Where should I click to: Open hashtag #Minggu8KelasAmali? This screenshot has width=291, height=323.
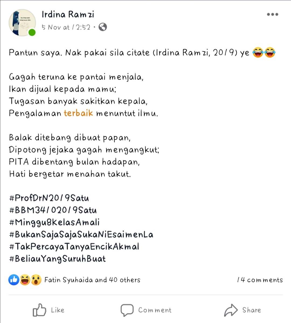click(x=54, y=223)
